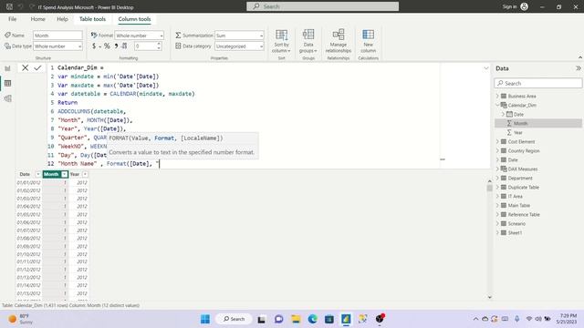Increase decimal places stepper
Viewport: 584px width, 328px height.
159,44
